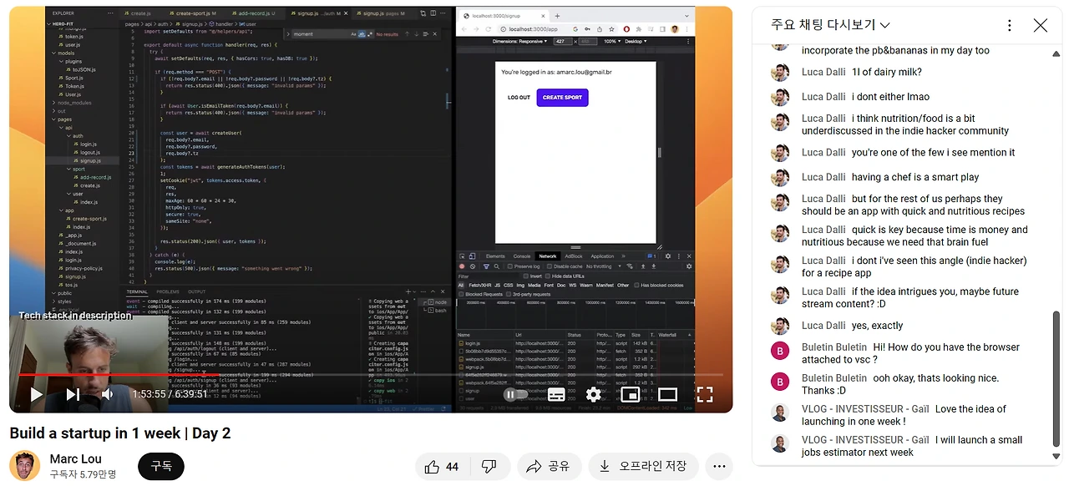The width and height of the screenshot is (1069, 486).
Task: Check the Hide data URLs checkbox
Action: click(548, 276)
